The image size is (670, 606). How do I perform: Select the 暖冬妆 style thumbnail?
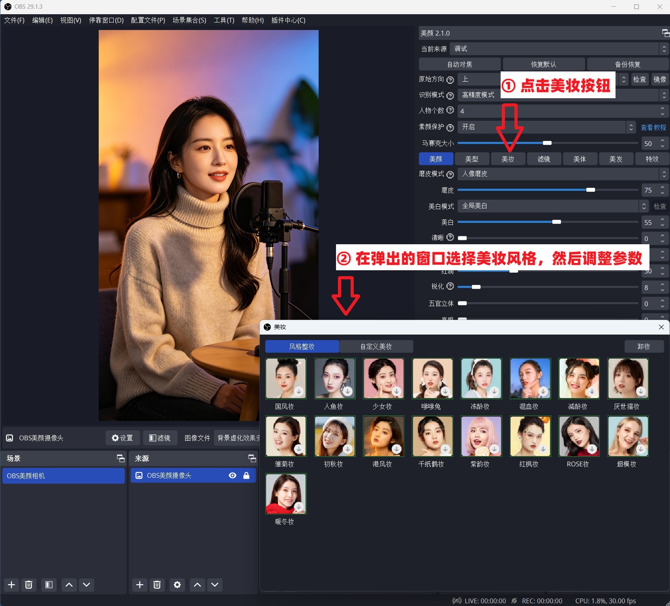pos(285,494)
